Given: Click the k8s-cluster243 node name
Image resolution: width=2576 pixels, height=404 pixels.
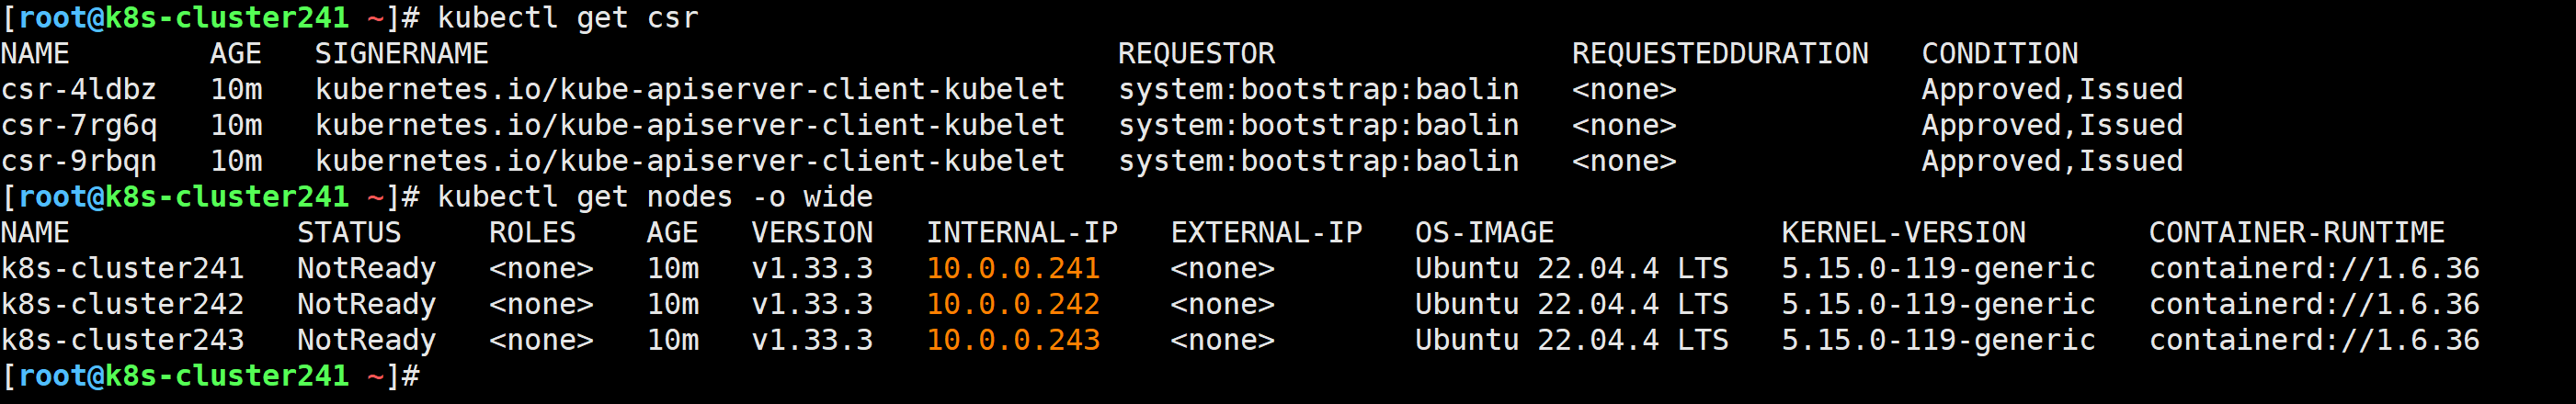Looking at the screenshot, I should pyautogui.click(x=122, y=340).
